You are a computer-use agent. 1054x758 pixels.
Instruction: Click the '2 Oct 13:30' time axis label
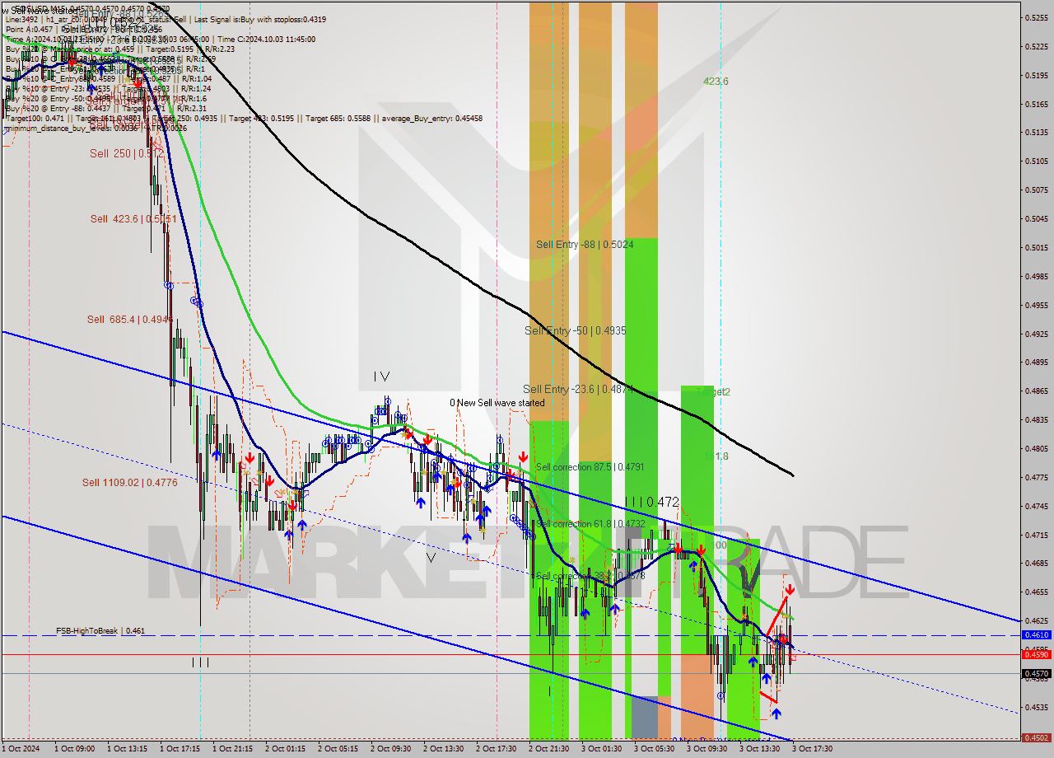pyautogui.click(x=443, y=749)
